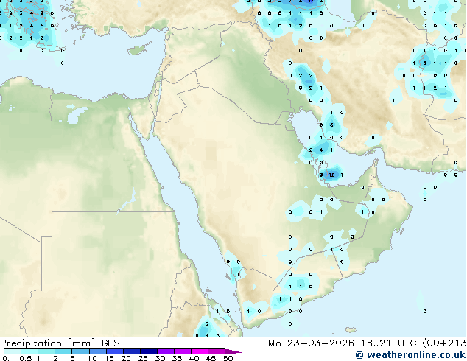This screenshot has height=361, width=467.
Task: Click the 25–30 mm dark blue legend swatch
Action: [148, 351]
